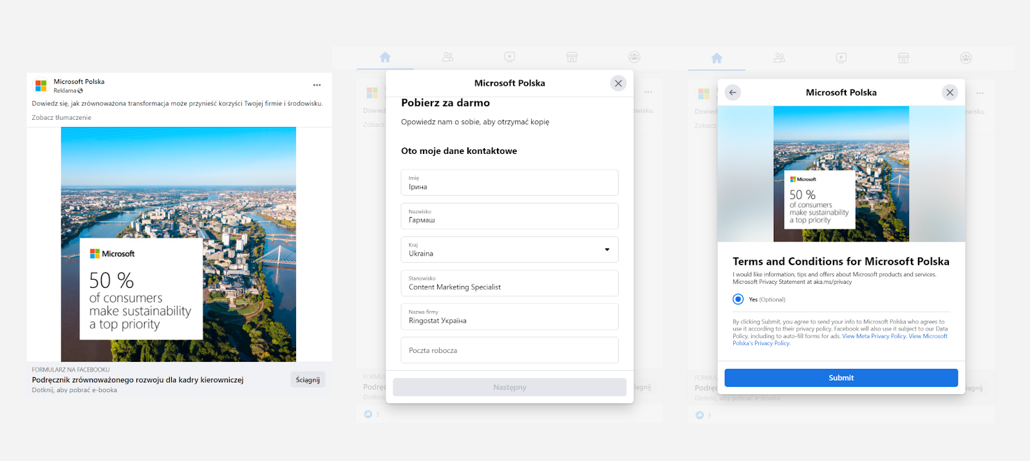Click the Następny button
This screenshot has width=1030, height=461.
510,387
